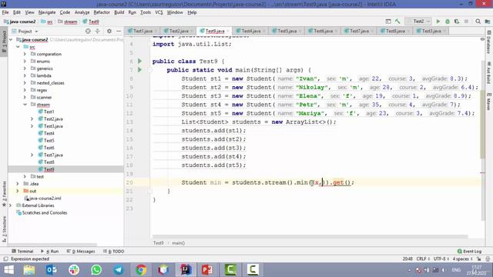The height and width of the screenshot is (277, 493).
Task: Collapse the java-course2 project root
Action: (x=11, y=40)
